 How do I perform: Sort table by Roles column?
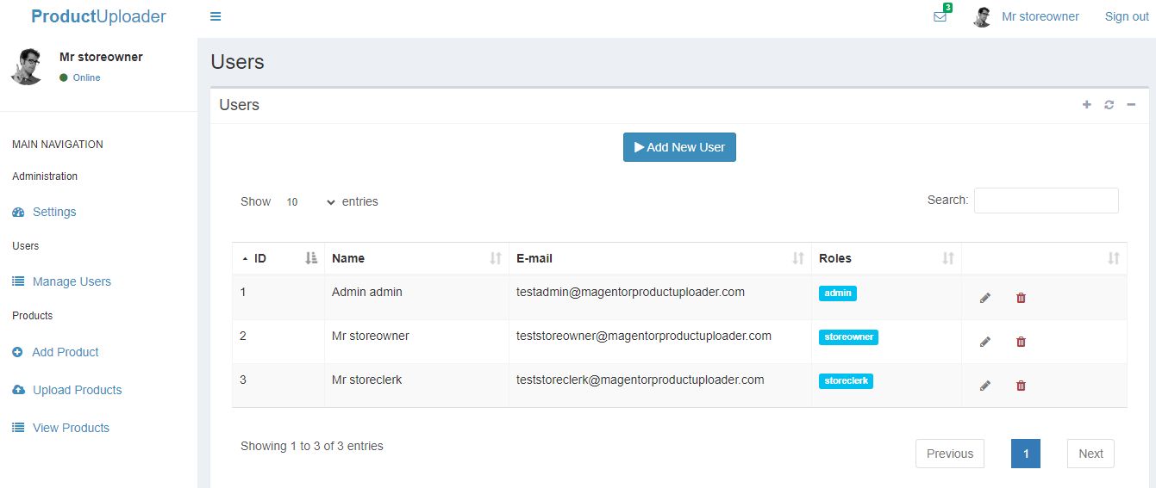coord(886,258)
